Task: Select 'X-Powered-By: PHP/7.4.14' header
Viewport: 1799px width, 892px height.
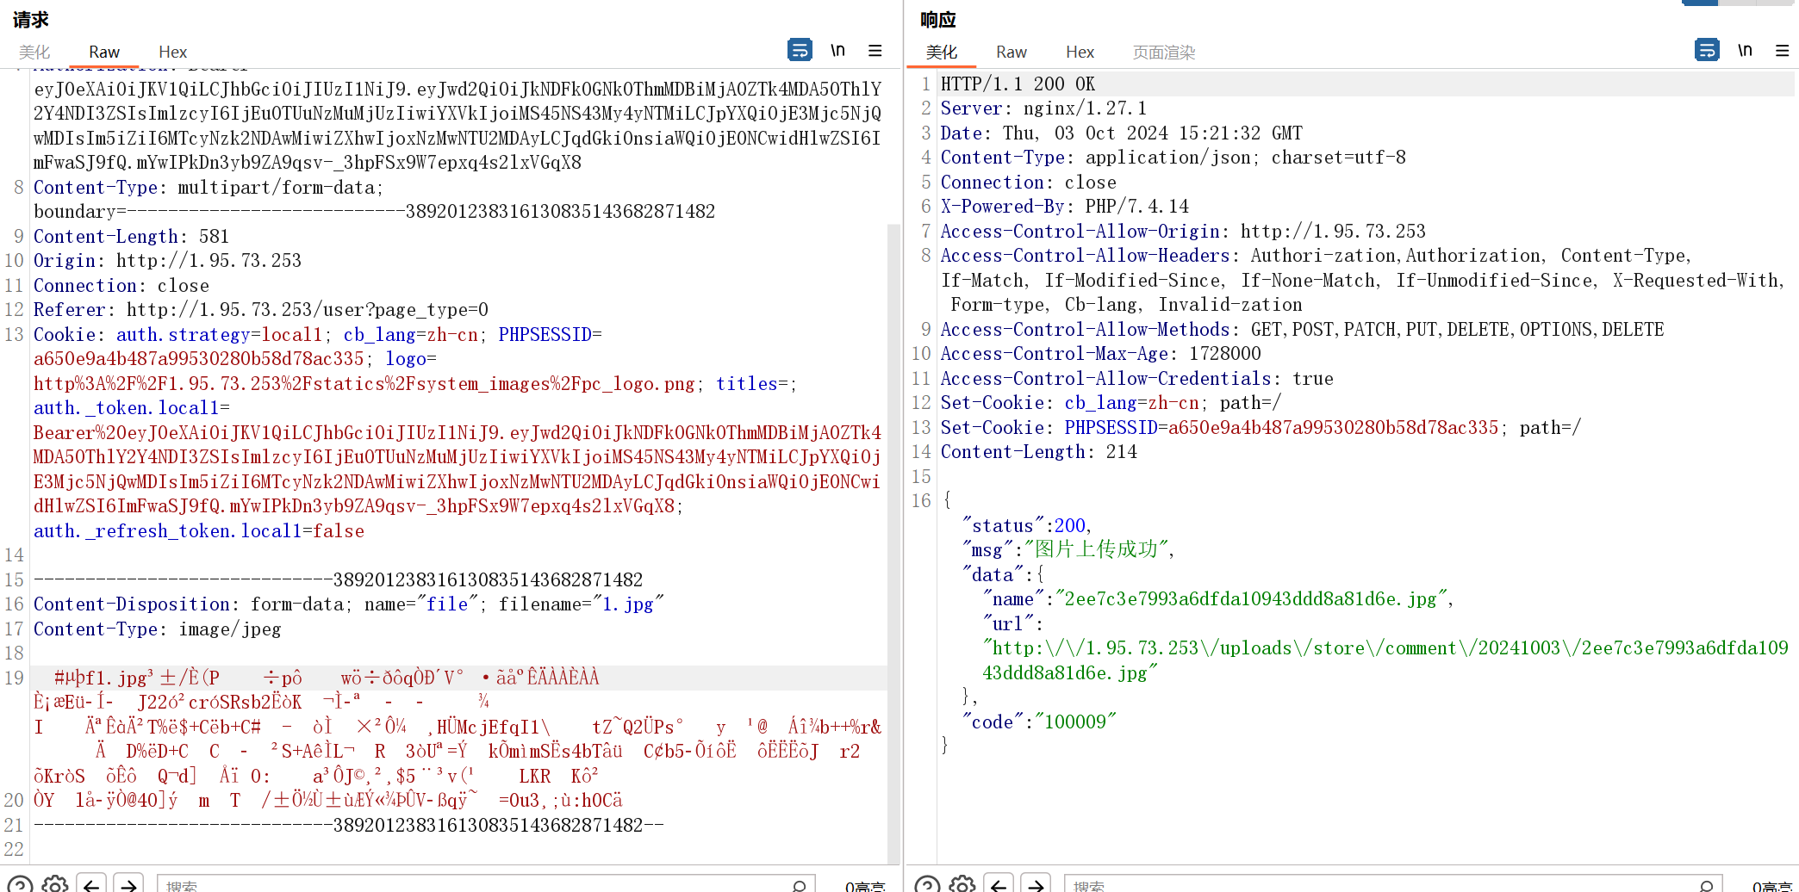Action: [x=1064, y=206]
